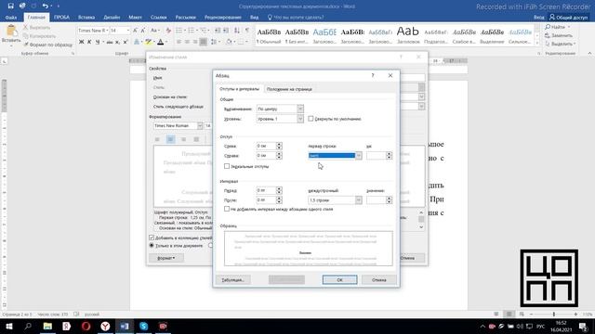This screenshot has width=595, height=334.
Task: Click the Format Painter (Формат по образцу) brush
Action: (26, 45)
